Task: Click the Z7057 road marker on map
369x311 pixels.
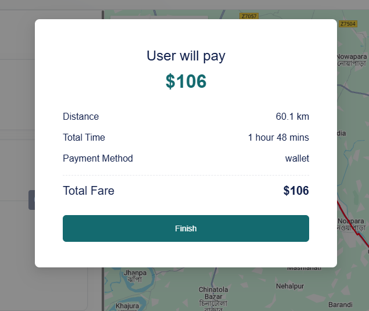Action: tap(249, 16)
